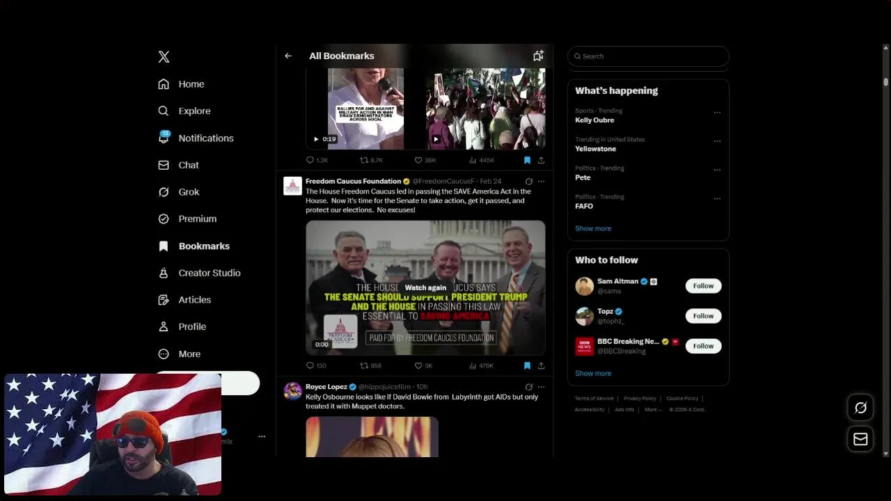This screenshot has height=501, width=891.
Task: Show more suggestions under Who to follow
Action: coord(593,374)
